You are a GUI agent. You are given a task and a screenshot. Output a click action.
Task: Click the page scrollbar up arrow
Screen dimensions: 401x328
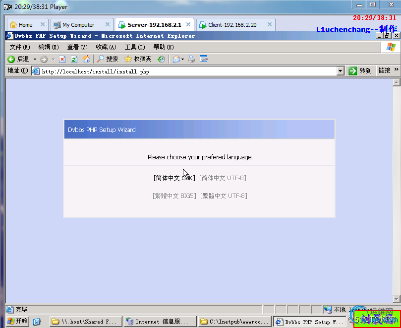397,82
